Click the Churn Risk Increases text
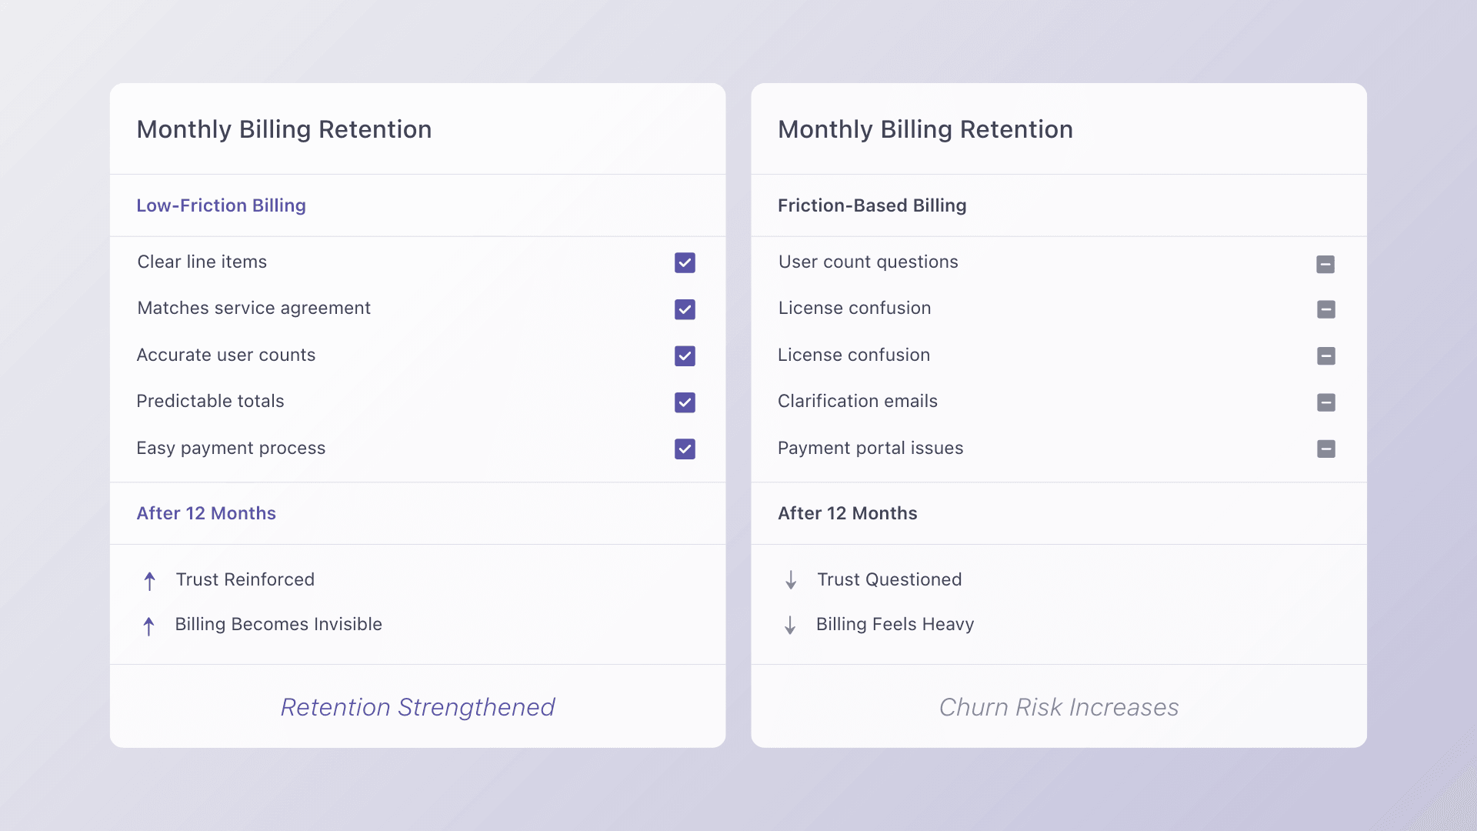 tap(1059, 706)
